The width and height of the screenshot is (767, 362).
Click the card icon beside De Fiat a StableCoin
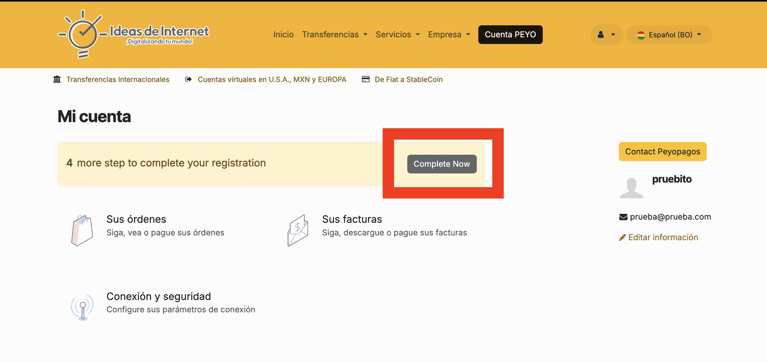[x=366, y=79]
